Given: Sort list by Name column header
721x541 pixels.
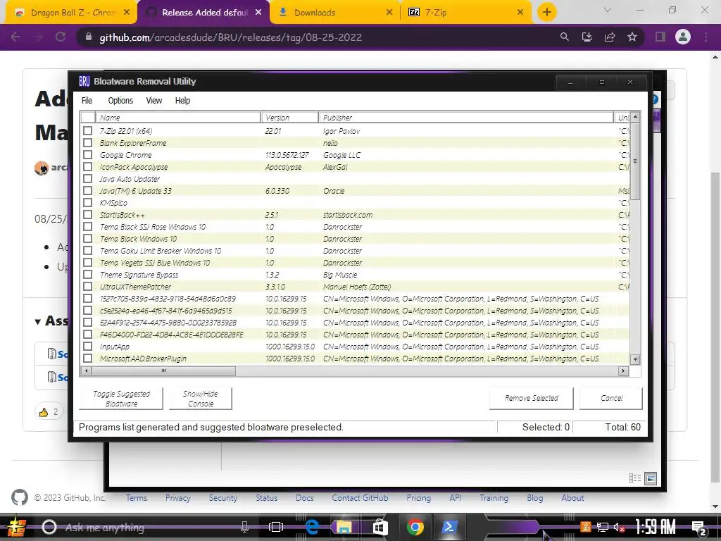Looking at the screenshot, I should pyautogui.click(x=178, y=118).
